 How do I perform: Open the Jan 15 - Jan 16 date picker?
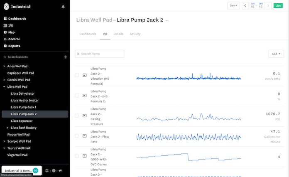pyautogui.click(x=257, y=5)
